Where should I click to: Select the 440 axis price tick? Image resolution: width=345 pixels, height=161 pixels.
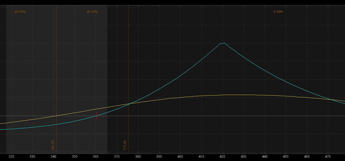tap(265, 157)
